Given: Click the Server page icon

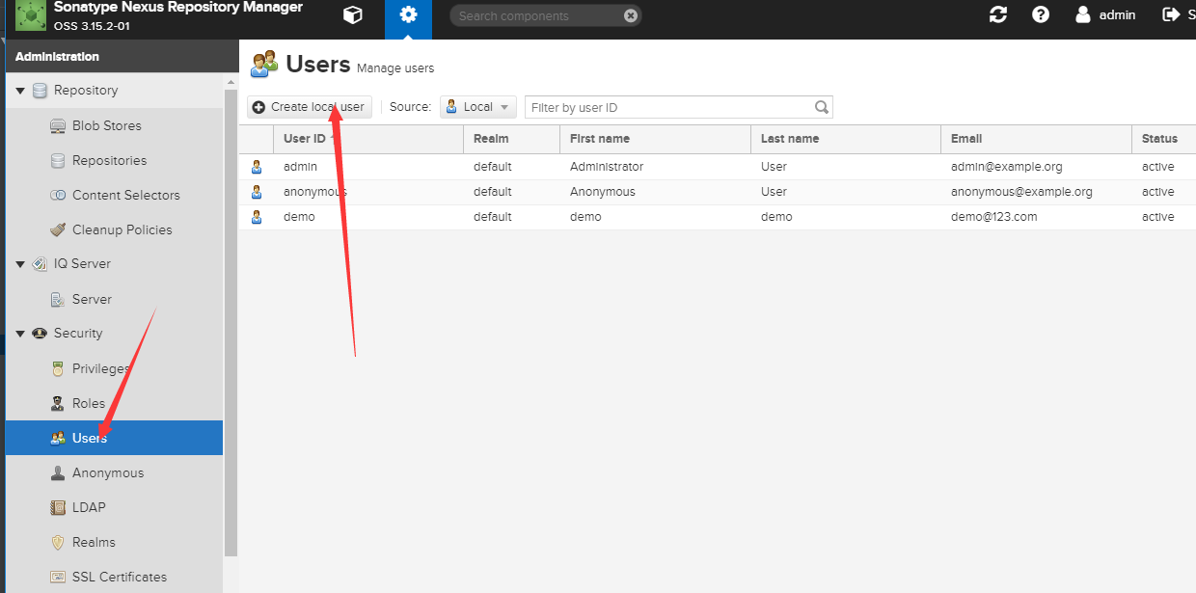Looking at the screenshot, I should tap(58, 300).
